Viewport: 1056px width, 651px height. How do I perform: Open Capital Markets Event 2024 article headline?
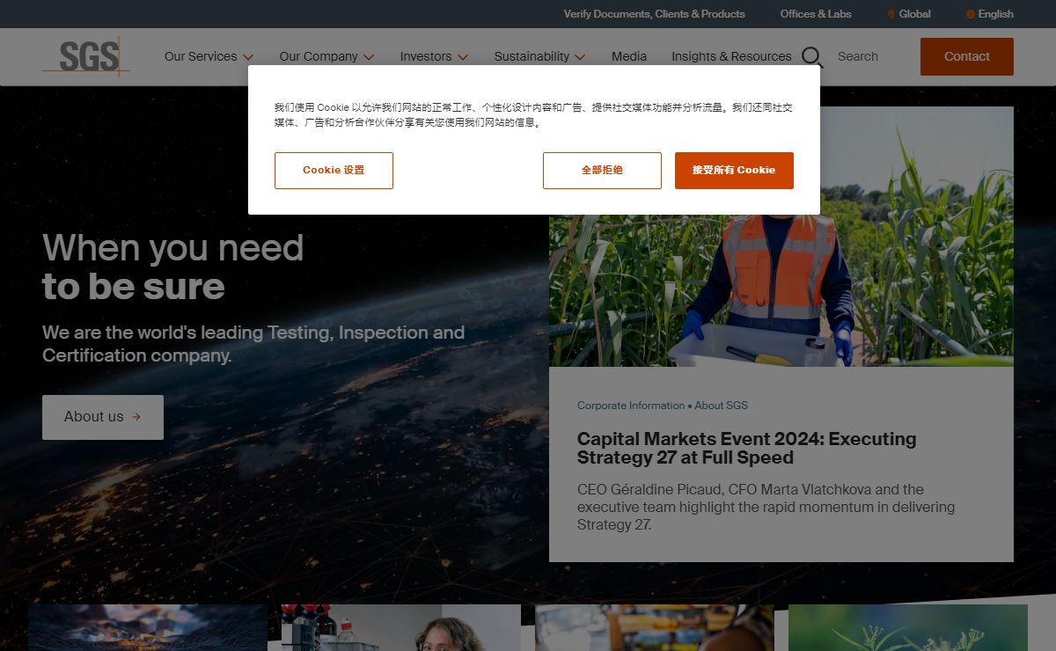[746, 448]
